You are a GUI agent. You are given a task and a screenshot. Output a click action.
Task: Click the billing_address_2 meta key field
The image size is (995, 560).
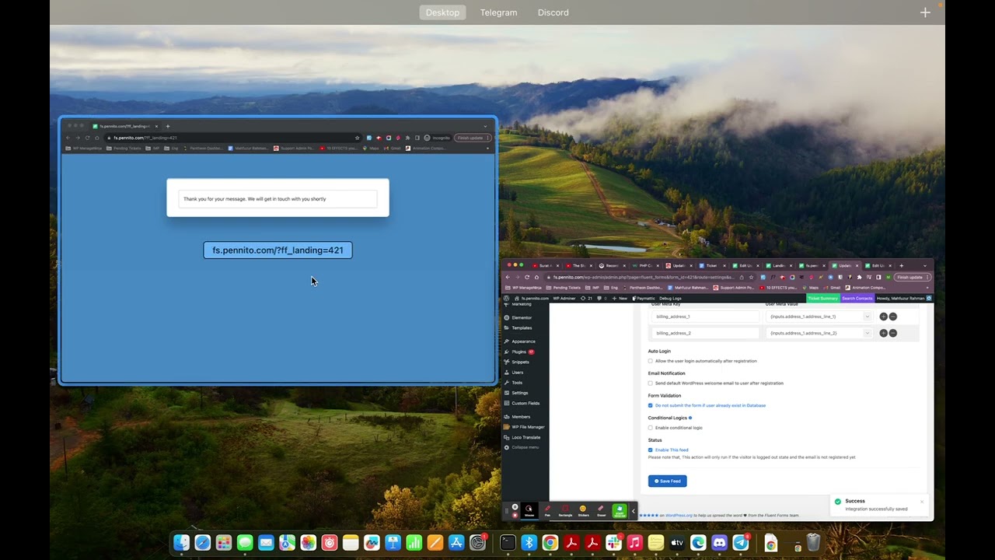705,333
